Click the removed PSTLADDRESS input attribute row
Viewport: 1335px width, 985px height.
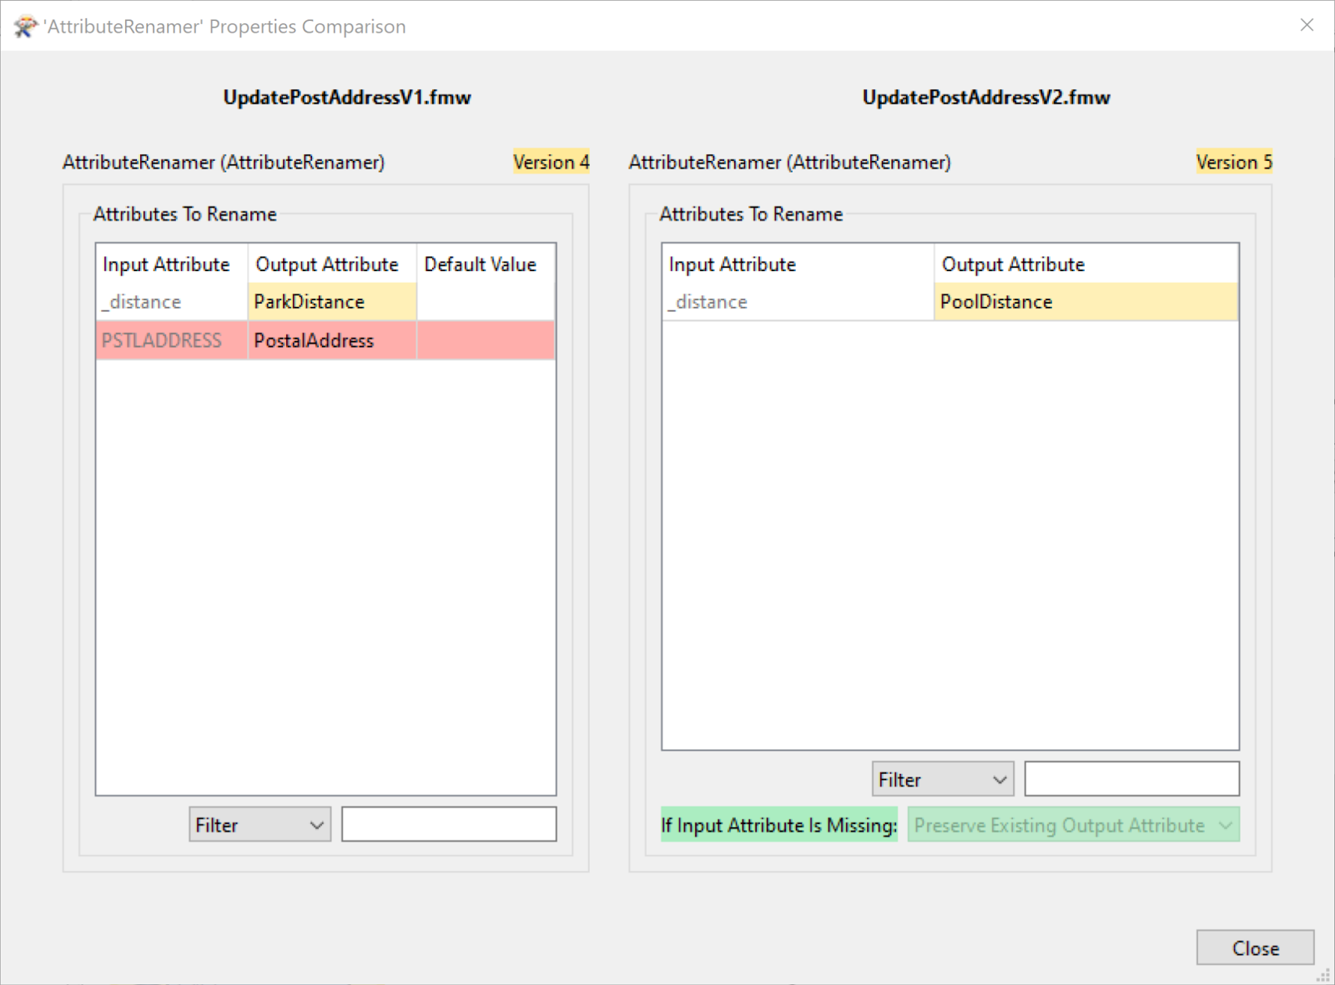coord(161,340)
